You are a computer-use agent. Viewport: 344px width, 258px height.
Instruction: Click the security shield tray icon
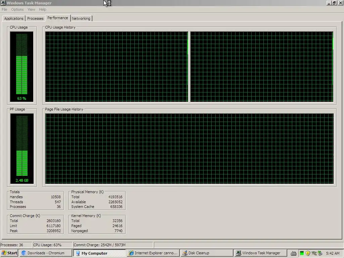(x=308, y=253)
